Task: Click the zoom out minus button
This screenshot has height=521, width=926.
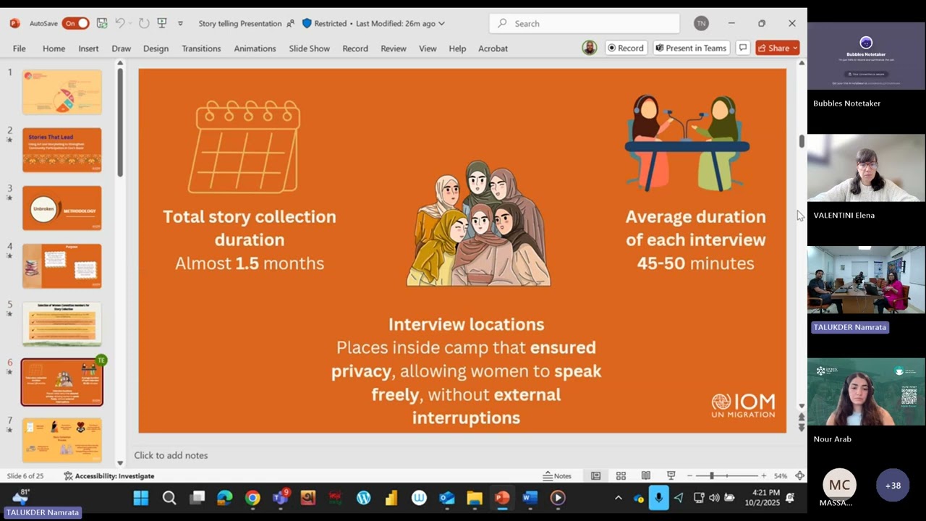Action: coord(690,476)
